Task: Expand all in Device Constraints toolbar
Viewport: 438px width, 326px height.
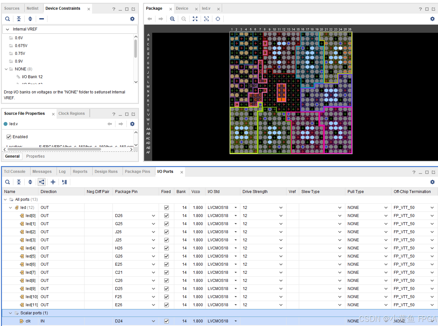Action: 30,19
